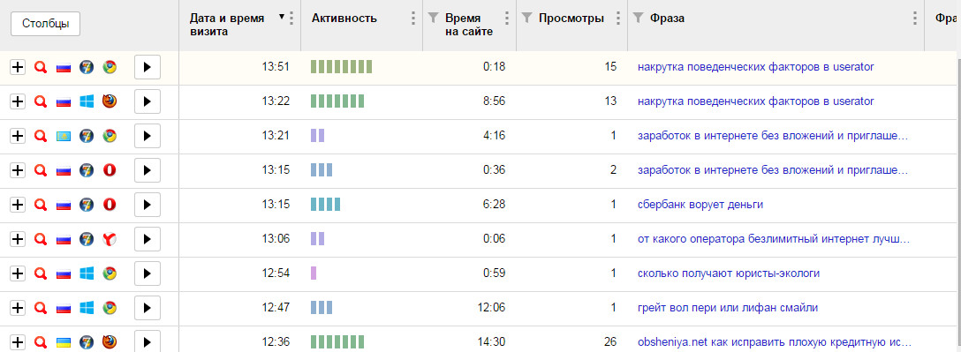Screen dimensions: 961x352
Task: Expand the 13:15 visit lasting 0:36
Action: [x=18, y=170]
